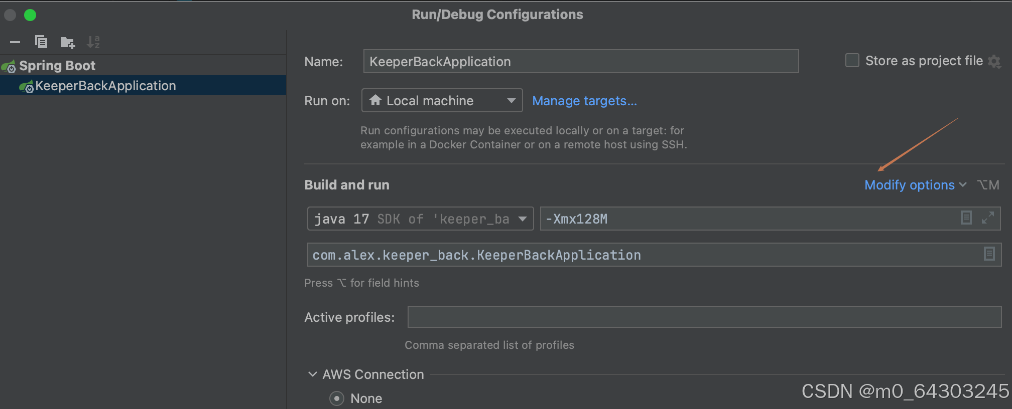Open the java 17 SDK dropdown
The height and width of the screenshot is (409, 1012).
click(x=420, y=219)
